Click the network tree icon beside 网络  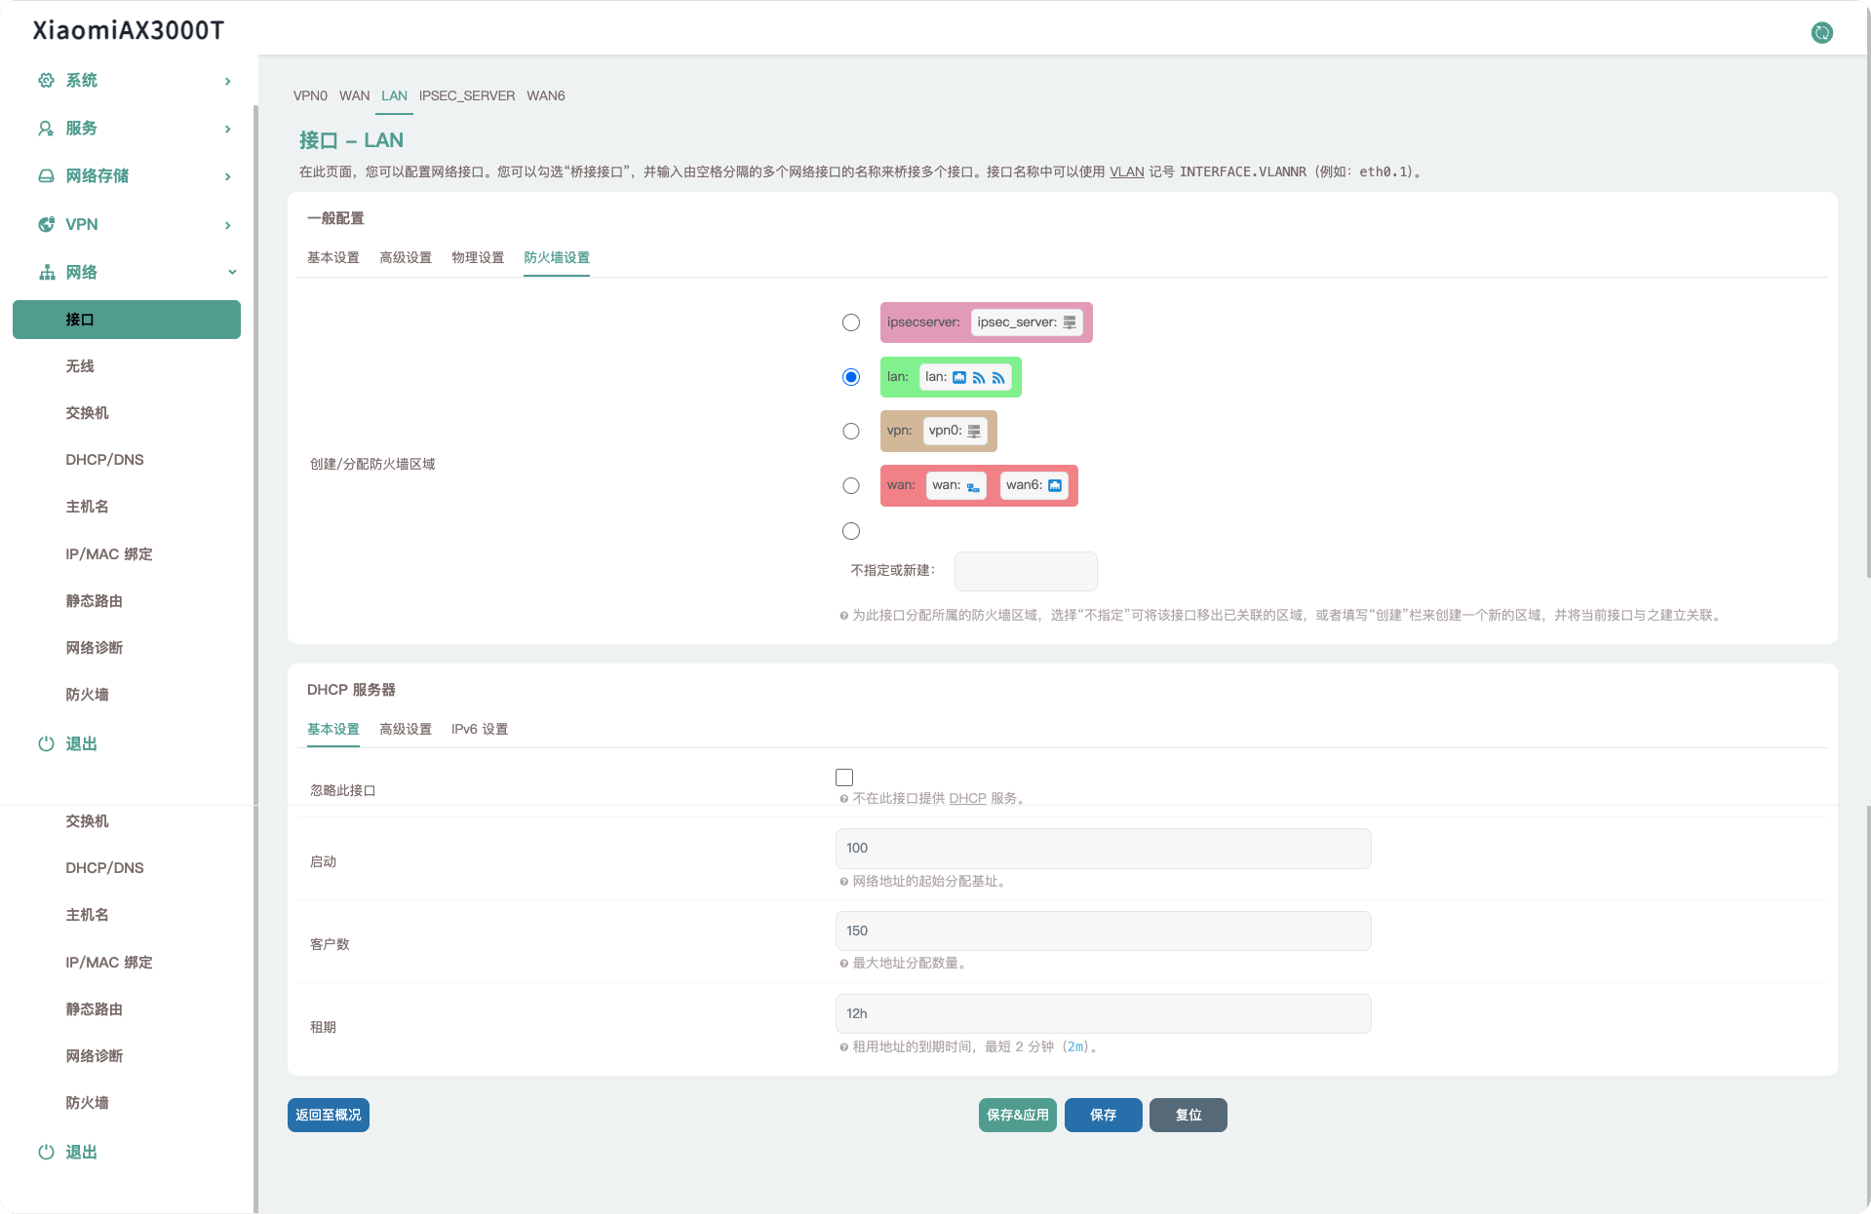click(46, 272)
